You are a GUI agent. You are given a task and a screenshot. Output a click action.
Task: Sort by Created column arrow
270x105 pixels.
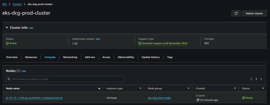point(235,88)
